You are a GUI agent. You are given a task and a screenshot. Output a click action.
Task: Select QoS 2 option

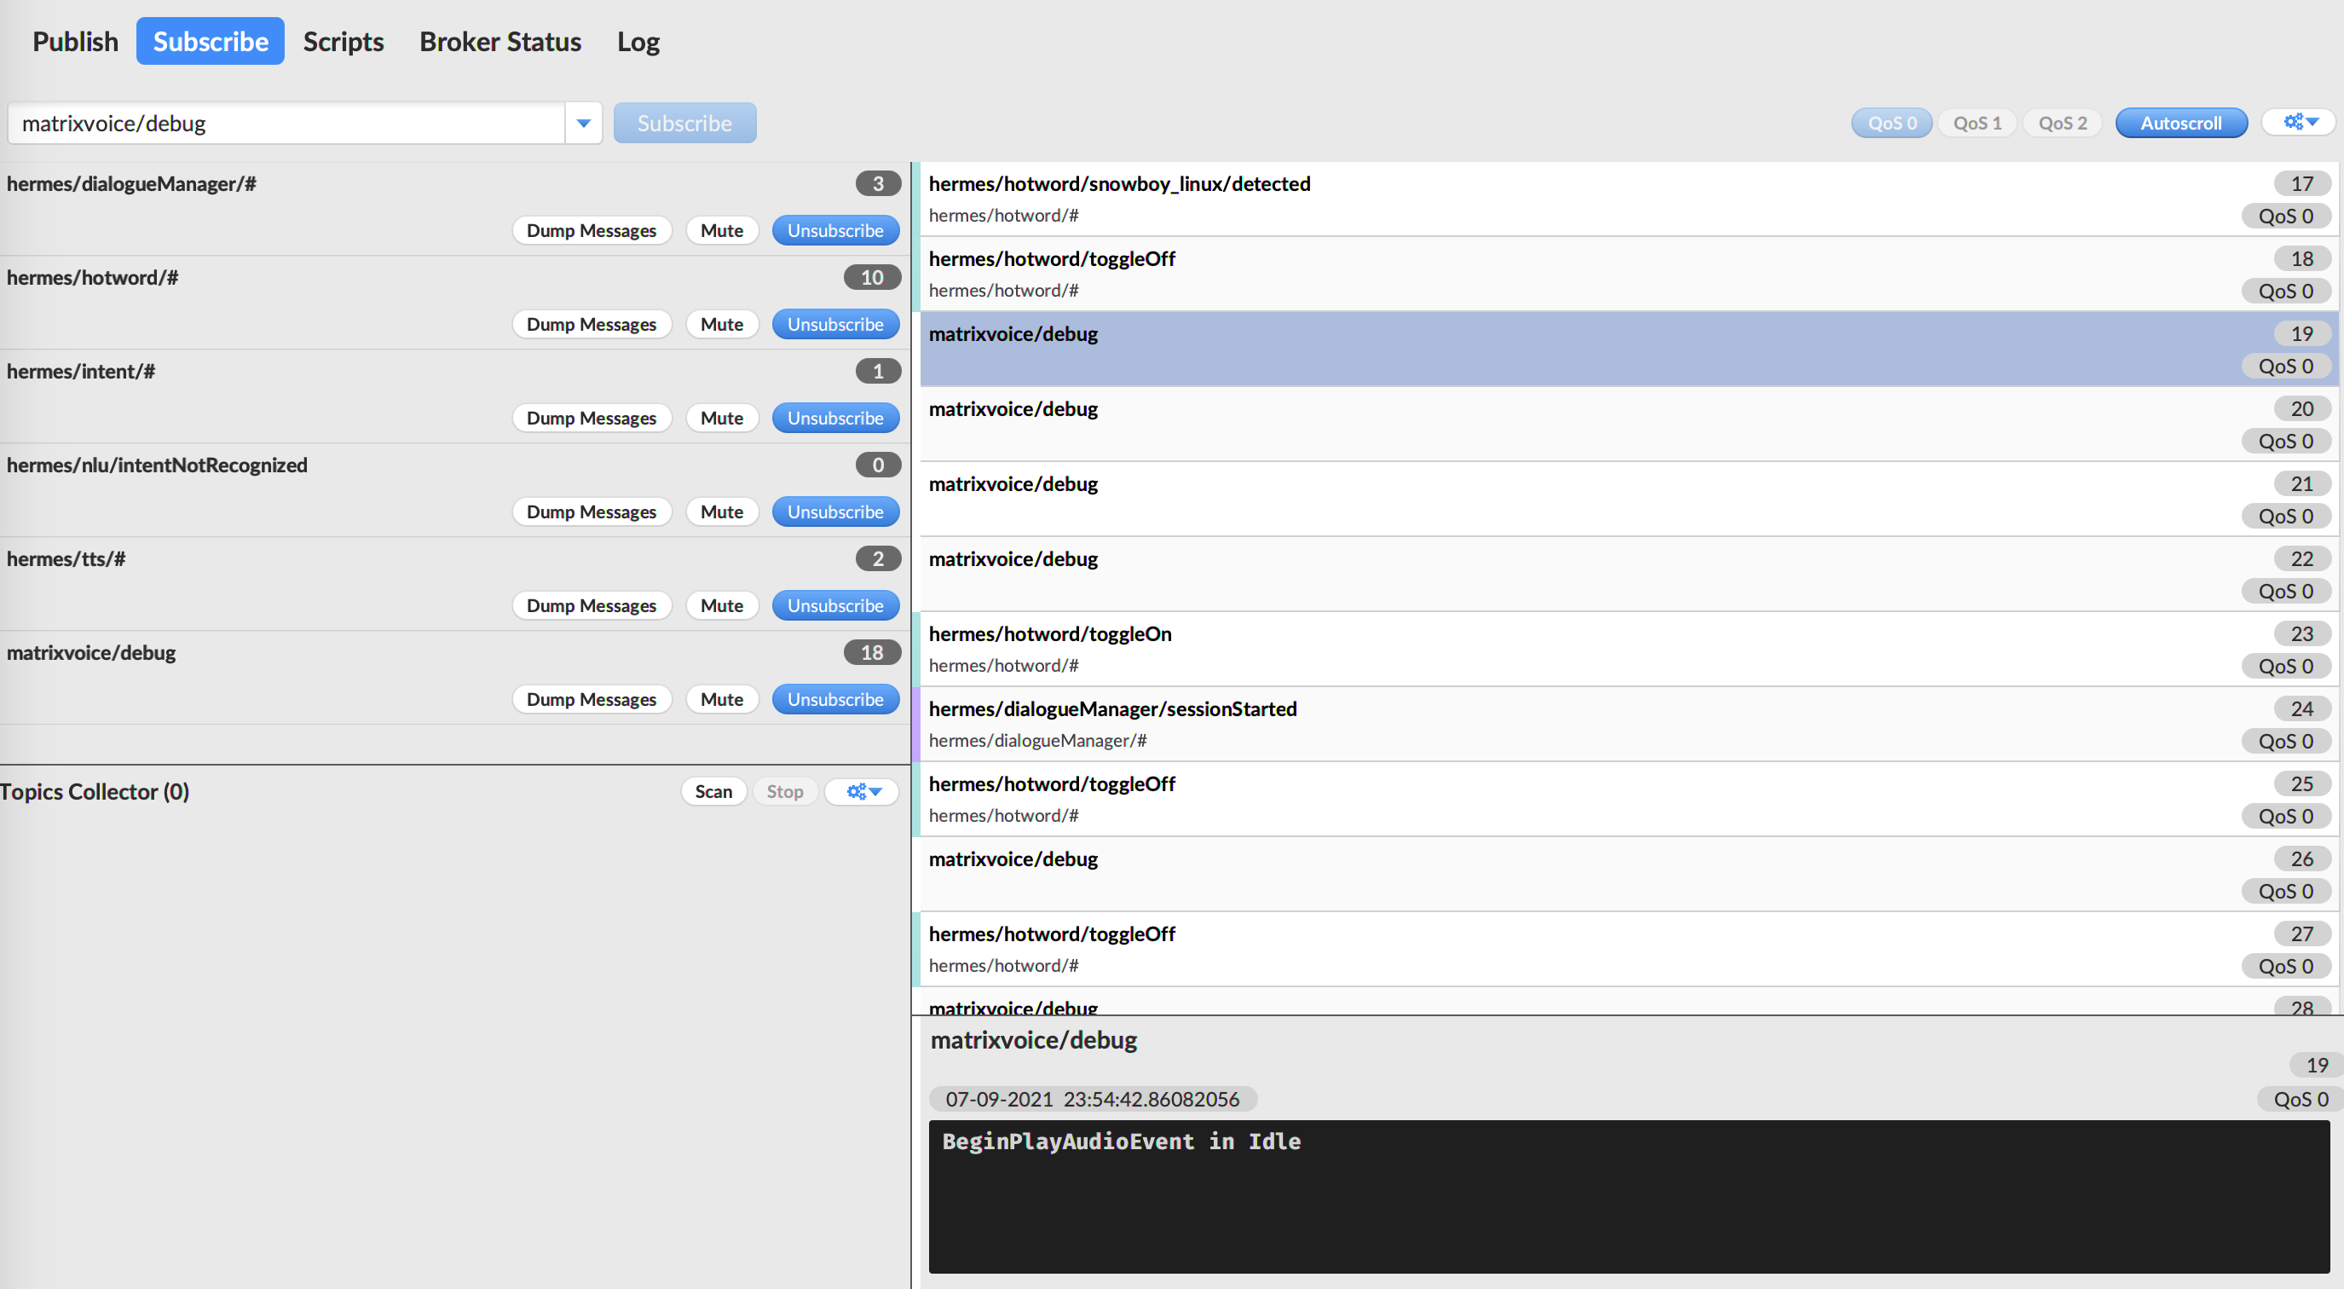2061,123
